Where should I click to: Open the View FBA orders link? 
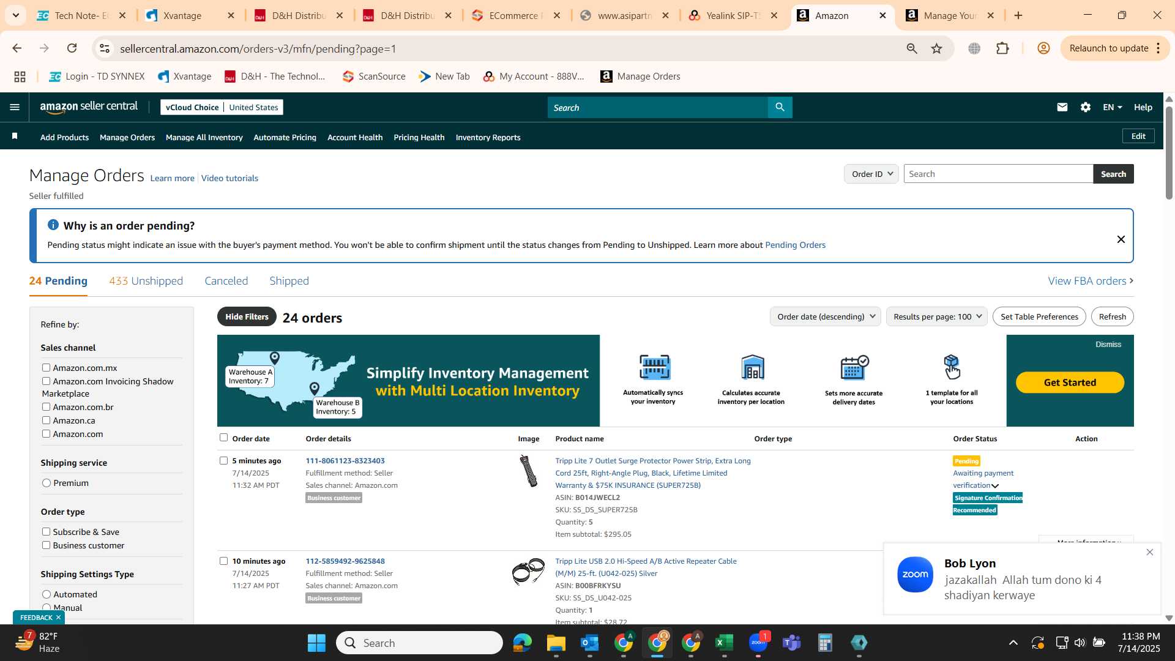coord(1091,281)
